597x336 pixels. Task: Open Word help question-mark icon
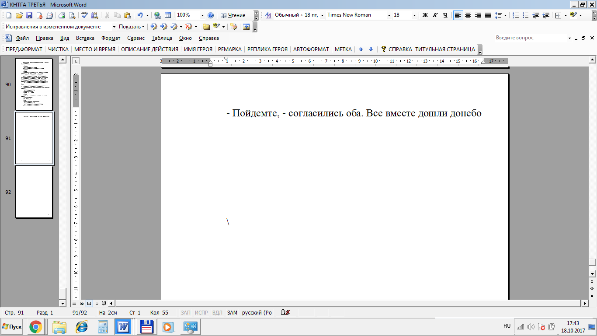point(210,15)
